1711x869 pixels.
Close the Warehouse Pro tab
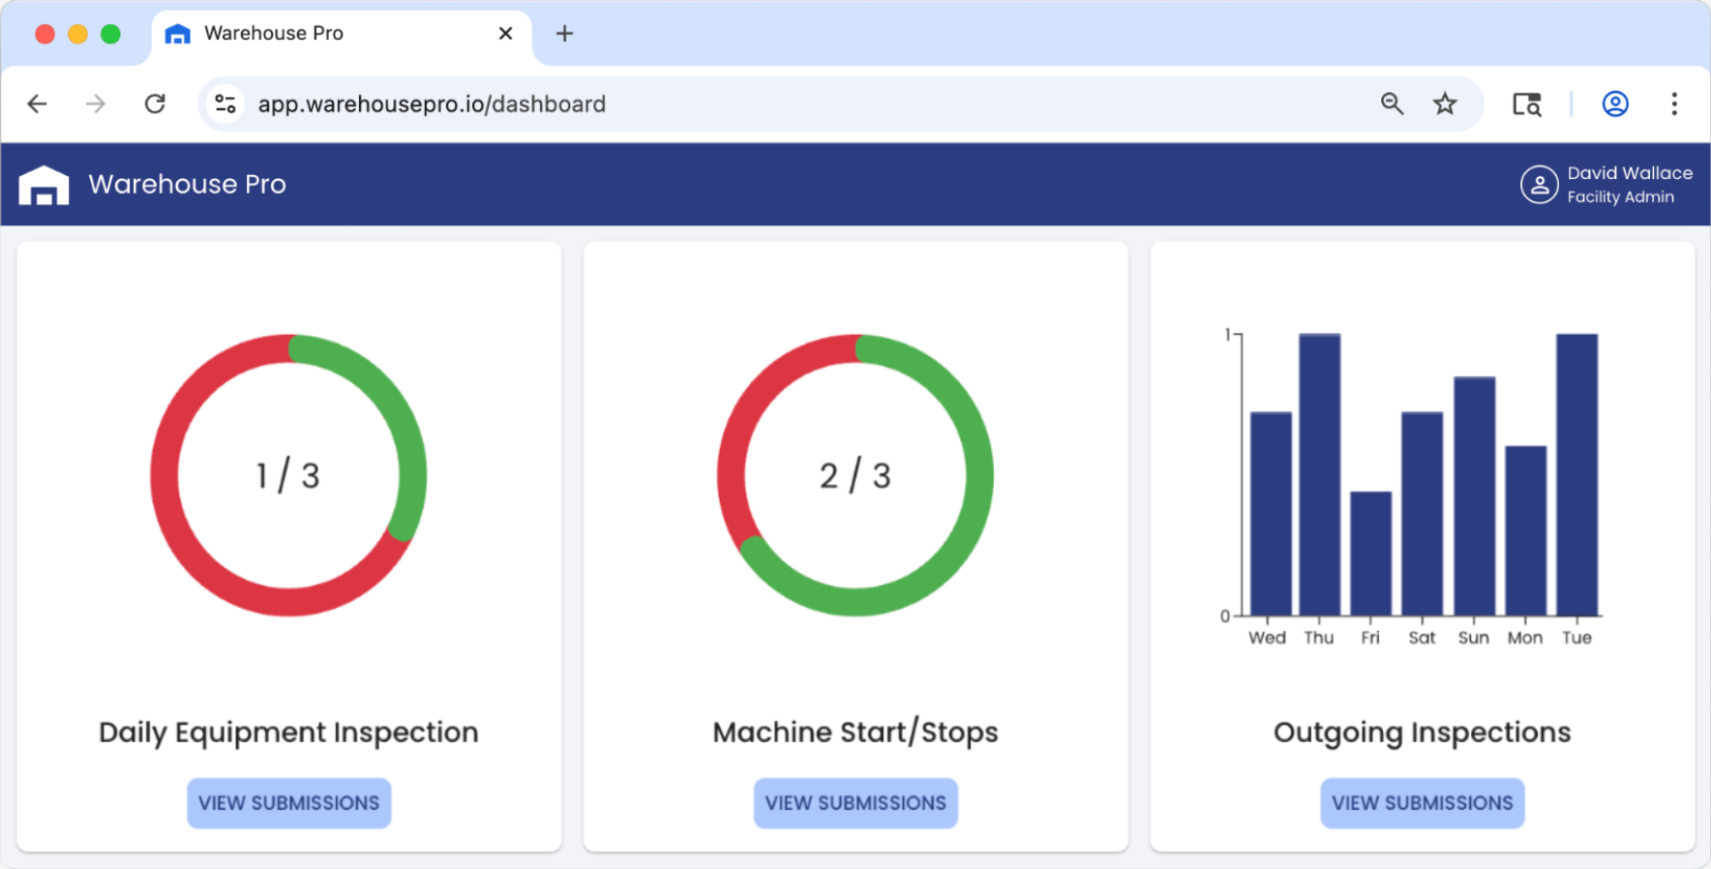(505, 34)
